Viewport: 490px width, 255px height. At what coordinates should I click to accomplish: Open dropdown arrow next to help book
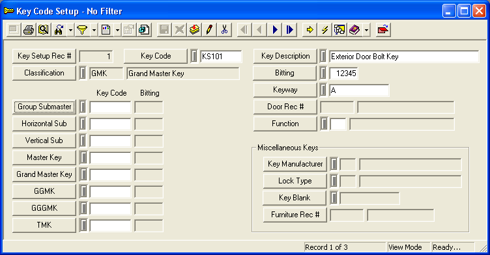pyautogui.click(x=366, y=31)
